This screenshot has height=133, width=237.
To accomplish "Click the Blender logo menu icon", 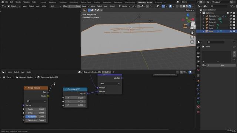I will pyautogui.click(x=3, y=2).
